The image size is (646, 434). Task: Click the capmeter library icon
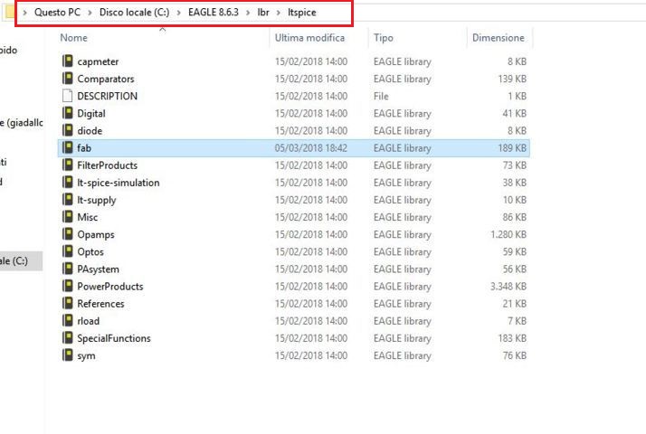point(68,61)
